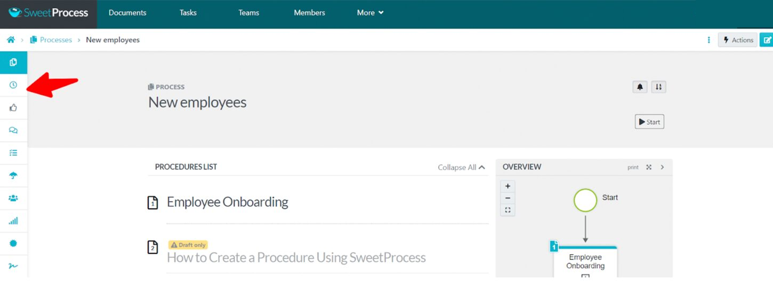Open the teams people sidebar icon
The width and height of the screenshot is (773, 293).
[13, 198]
